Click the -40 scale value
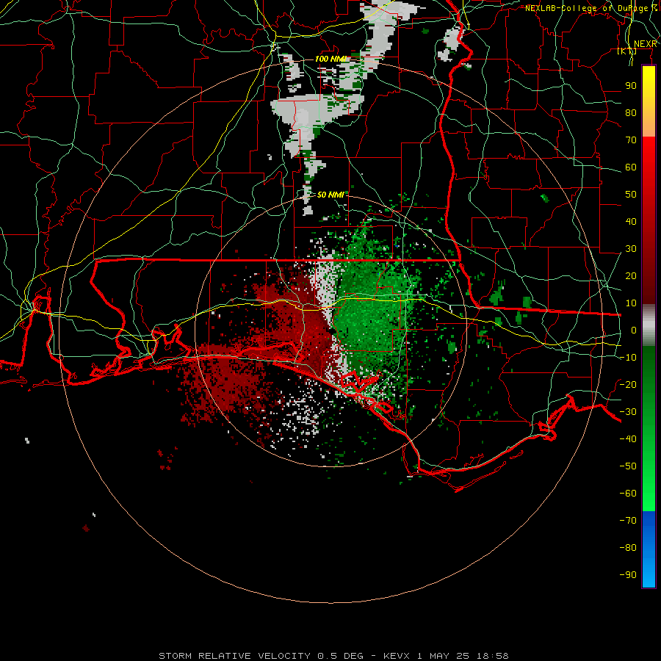This screenshot has width=661, height=661. tap(628, 439)
